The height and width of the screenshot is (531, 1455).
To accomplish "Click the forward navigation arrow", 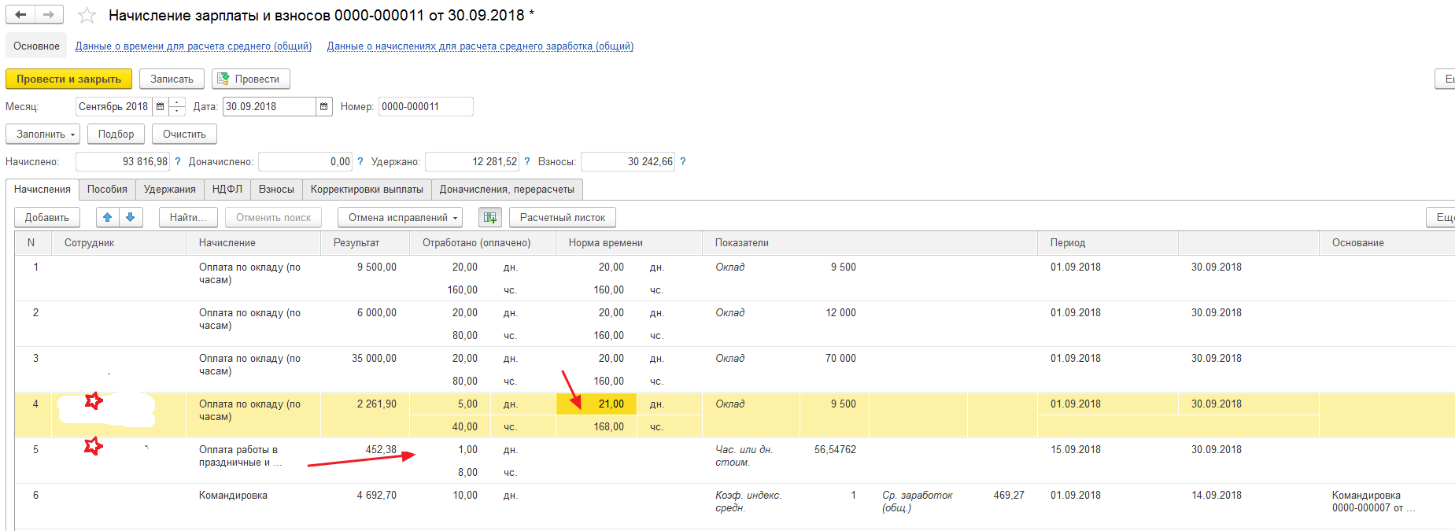I will pos(49,15).
